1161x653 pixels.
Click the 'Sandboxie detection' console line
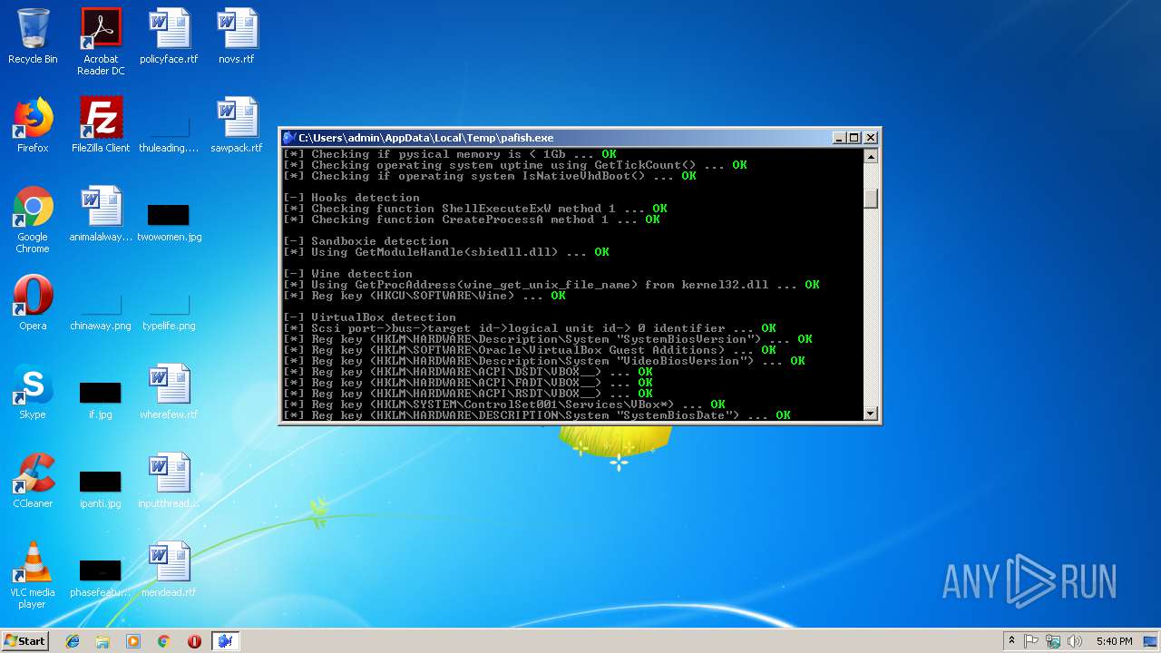tap(366, 241)
